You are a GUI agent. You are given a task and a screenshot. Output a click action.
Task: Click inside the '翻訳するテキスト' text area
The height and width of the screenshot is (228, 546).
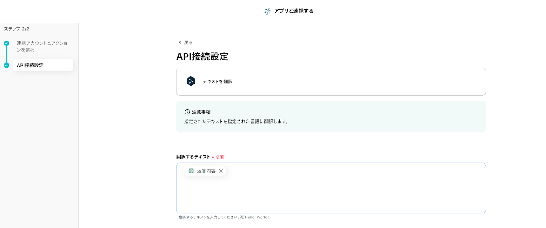tap(331, 195)
